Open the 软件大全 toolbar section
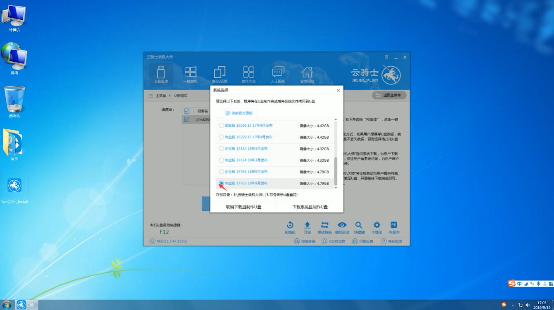 coord(249,75)
